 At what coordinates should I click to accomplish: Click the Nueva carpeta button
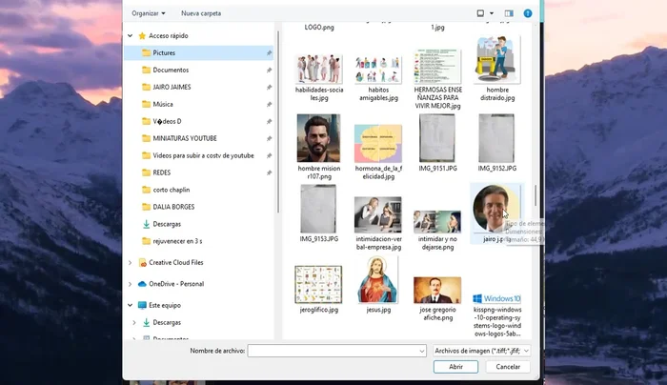[x=201, y=13]
